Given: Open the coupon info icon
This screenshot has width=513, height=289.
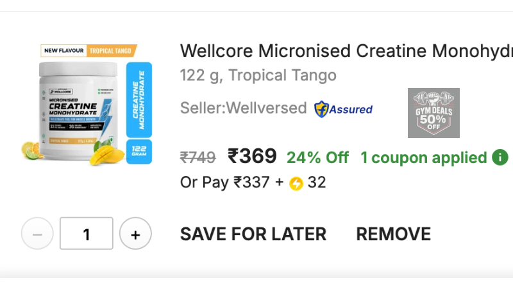Looking at the screenshot, I should pos(500,157).
